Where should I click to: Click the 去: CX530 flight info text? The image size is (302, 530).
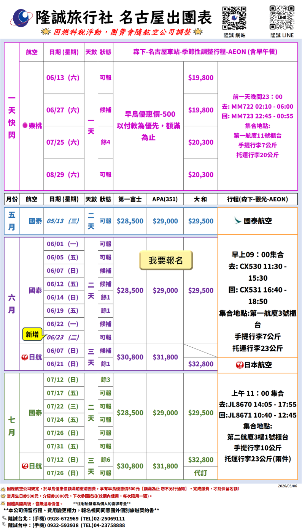pos(258,272)
